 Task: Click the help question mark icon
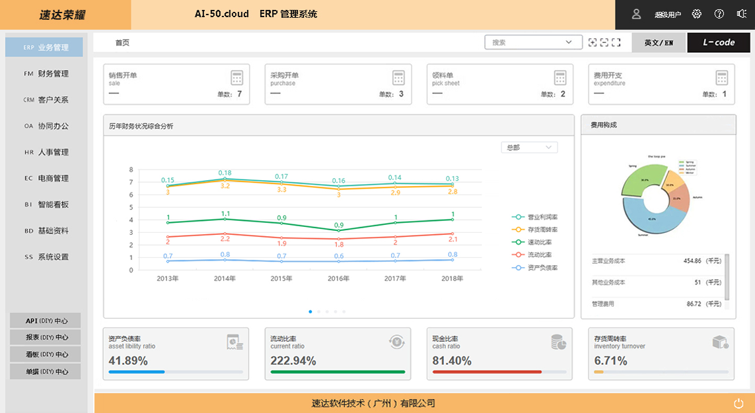click(719, 14)
